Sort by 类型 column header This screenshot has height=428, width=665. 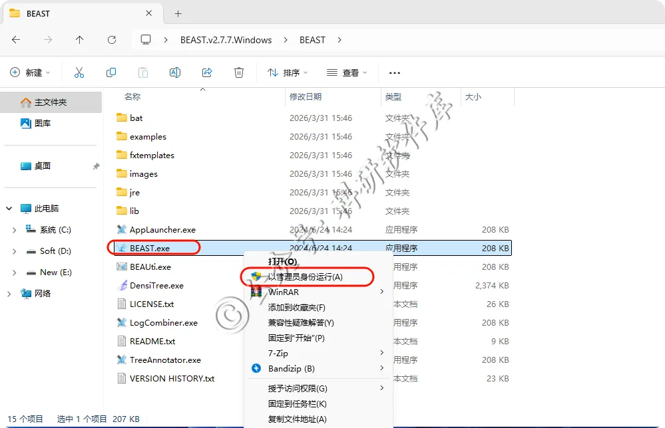pos(393,97)
